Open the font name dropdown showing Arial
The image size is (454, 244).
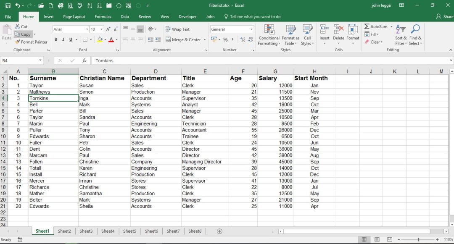[x=87, y=29]
